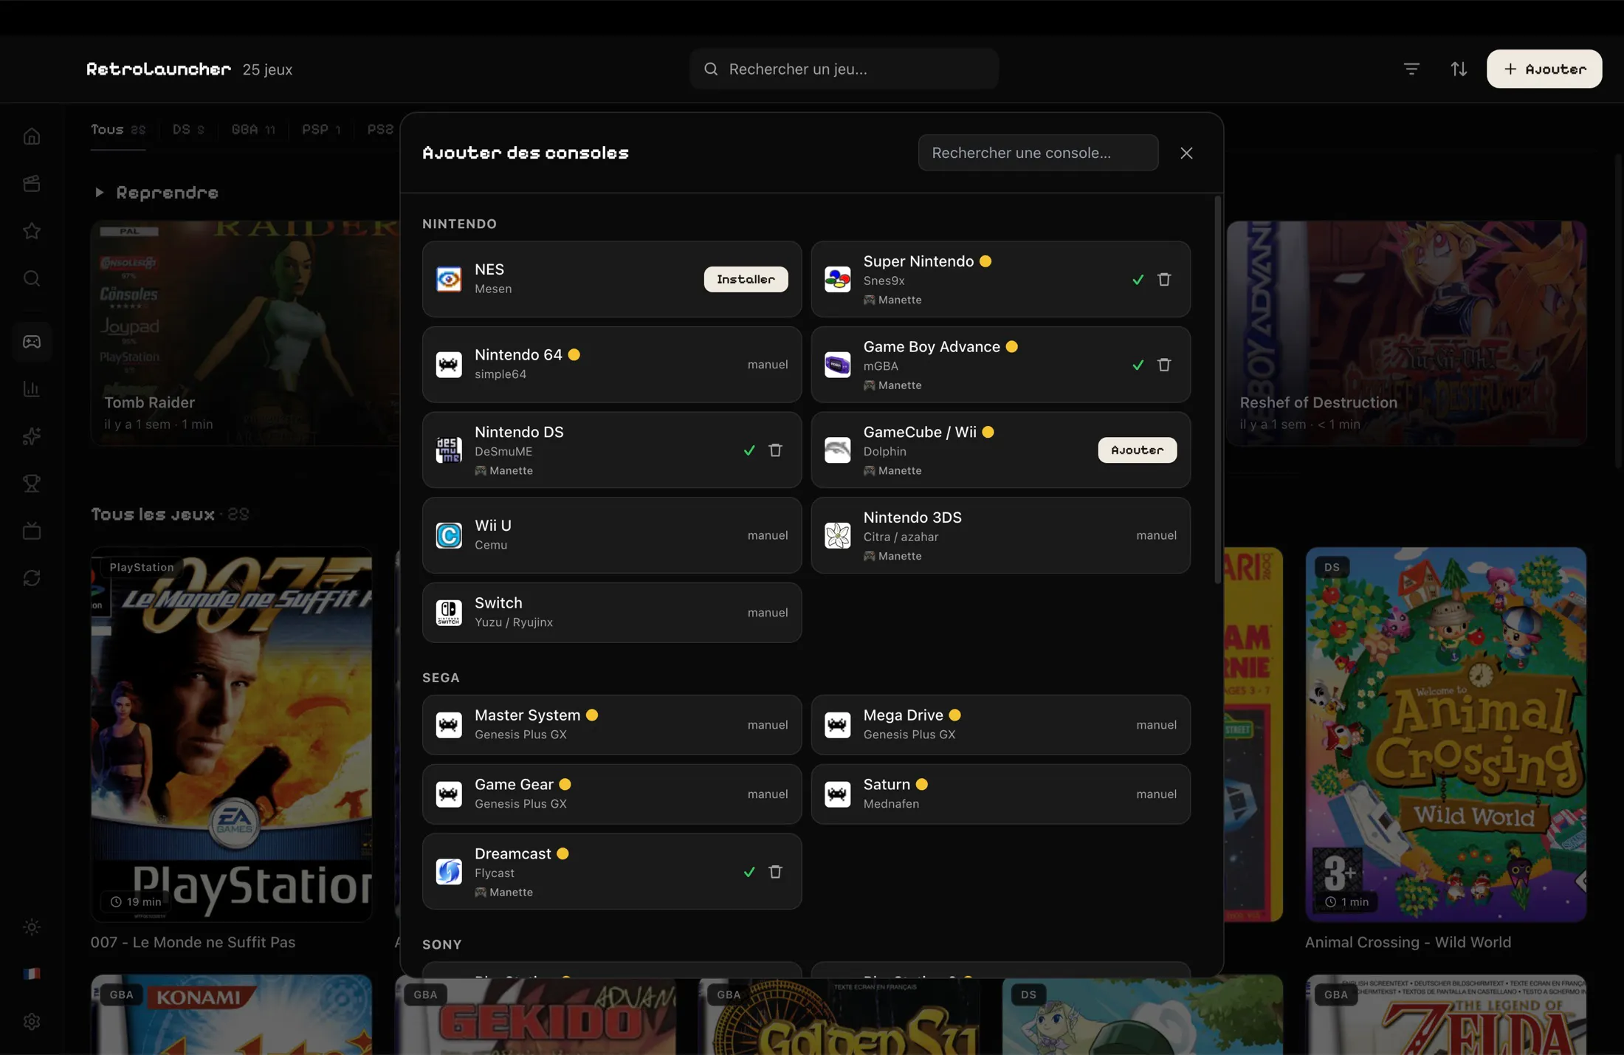Click the Mesen NES emulator icon
Screen dimensions: 1624x1055
click(x=449, y=279)
